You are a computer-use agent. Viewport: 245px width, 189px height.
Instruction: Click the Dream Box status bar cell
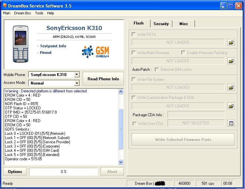(x=150, y=183)
